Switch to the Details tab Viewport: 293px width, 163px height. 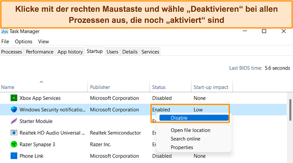[130, 52]
